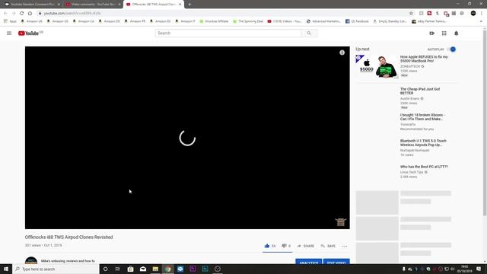The height and width of the screenshot is (274, 487).
Task: Click the EDIT VIDEO button
Action: [336, 261]
